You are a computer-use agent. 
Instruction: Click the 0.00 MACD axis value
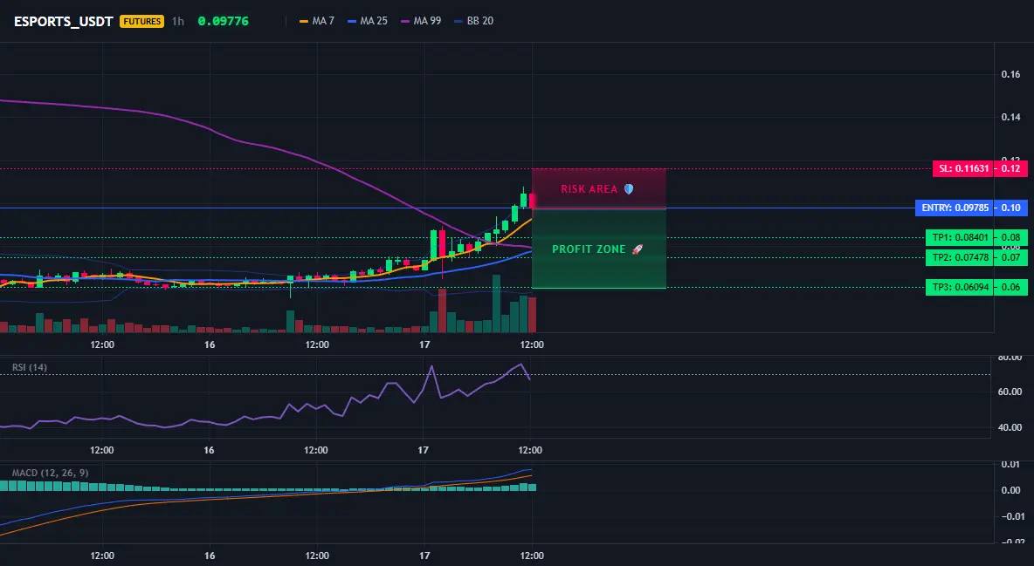1011,490
